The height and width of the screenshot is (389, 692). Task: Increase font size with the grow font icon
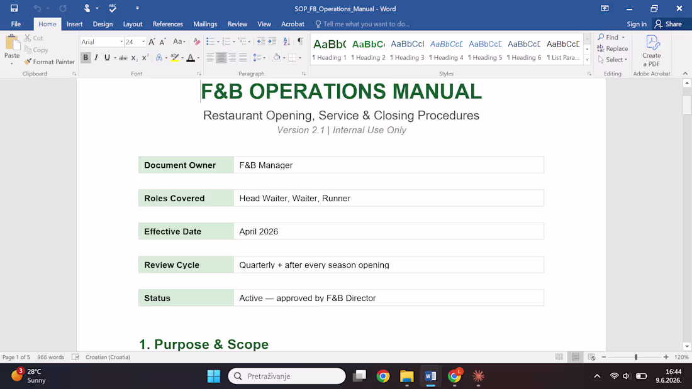152,42
